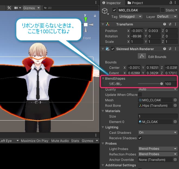
Task: Disable Receive Shadows checkbox
Action: click(140, 138)
